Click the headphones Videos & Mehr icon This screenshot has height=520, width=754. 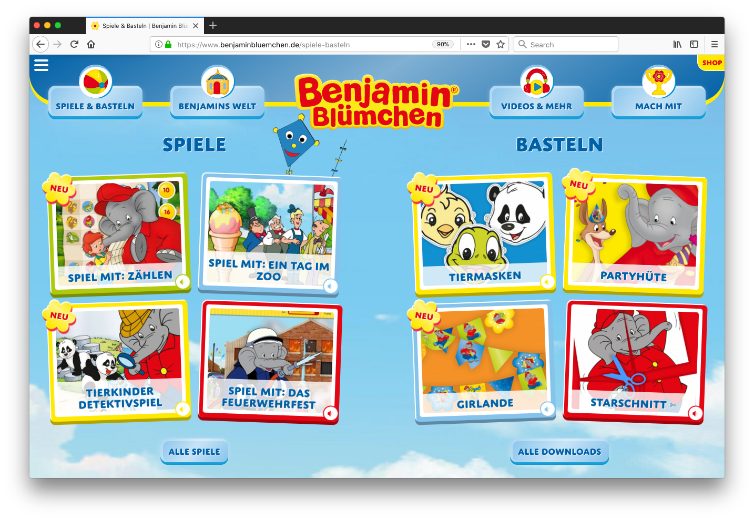coord(537,82)
